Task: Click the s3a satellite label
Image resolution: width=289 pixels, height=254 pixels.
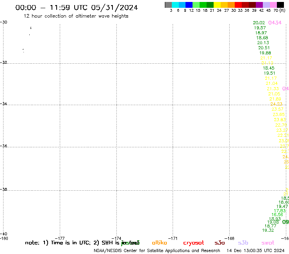Action: pos(220,243)
